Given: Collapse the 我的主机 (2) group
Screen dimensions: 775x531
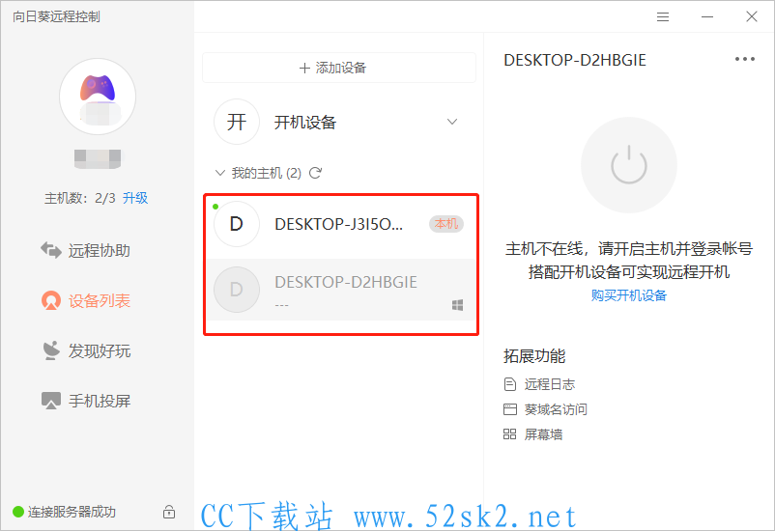Looking at the screenshot, I should 220,173.
